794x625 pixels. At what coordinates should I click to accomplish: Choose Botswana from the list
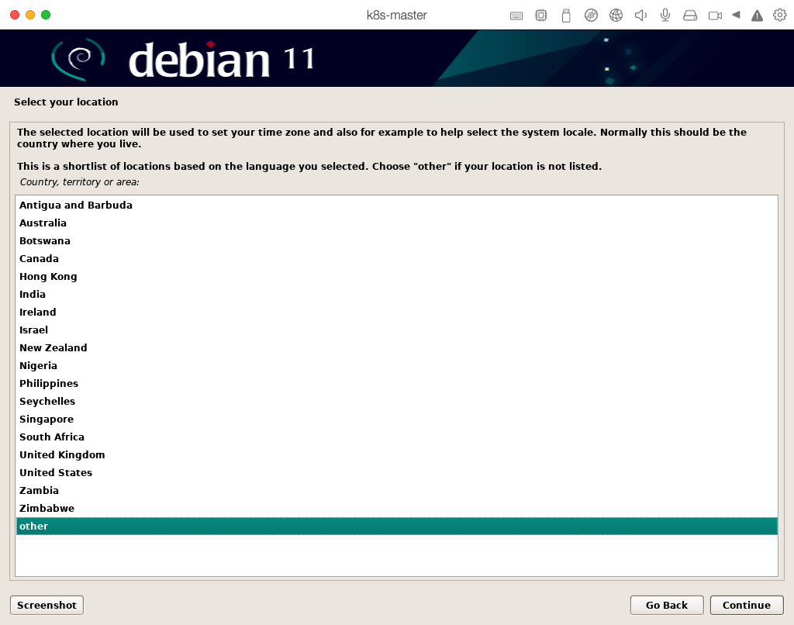click(396, 240)
